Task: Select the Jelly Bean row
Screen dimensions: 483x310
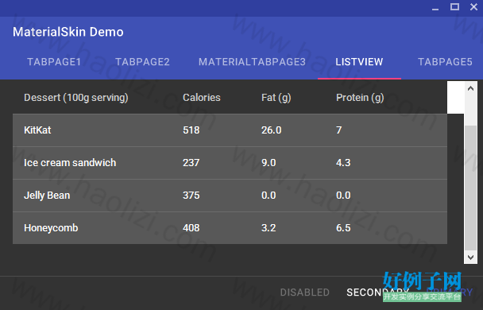Action: pyautogui.click(x=230, y=196)
